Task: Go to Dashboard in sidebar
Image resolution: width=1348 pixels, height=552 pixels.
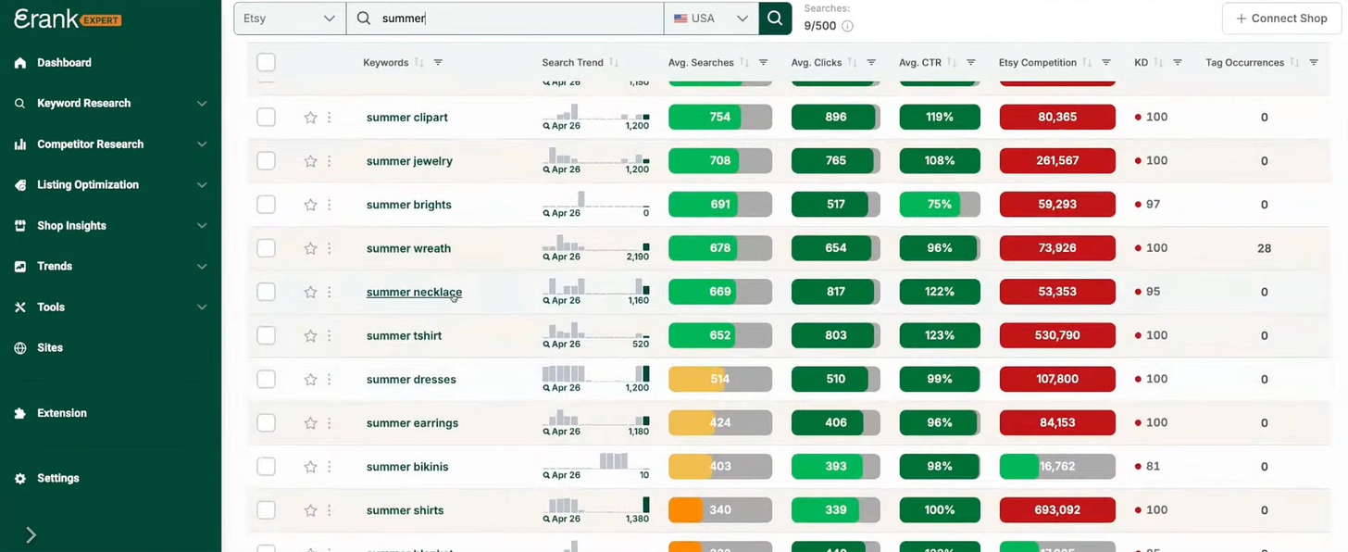Action: click(x=64, y=63)
